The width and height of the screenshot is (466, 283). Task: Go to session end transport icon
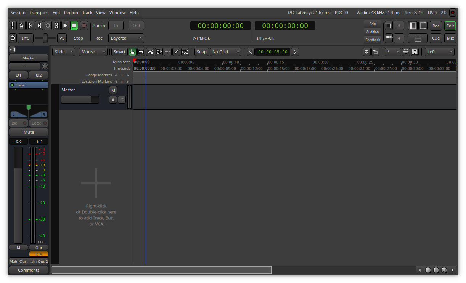point(39,26)
